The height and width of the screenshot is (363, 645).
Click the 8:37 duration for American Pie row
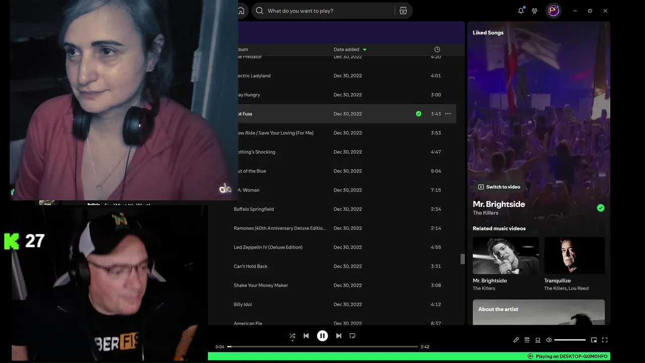point(436,323)
